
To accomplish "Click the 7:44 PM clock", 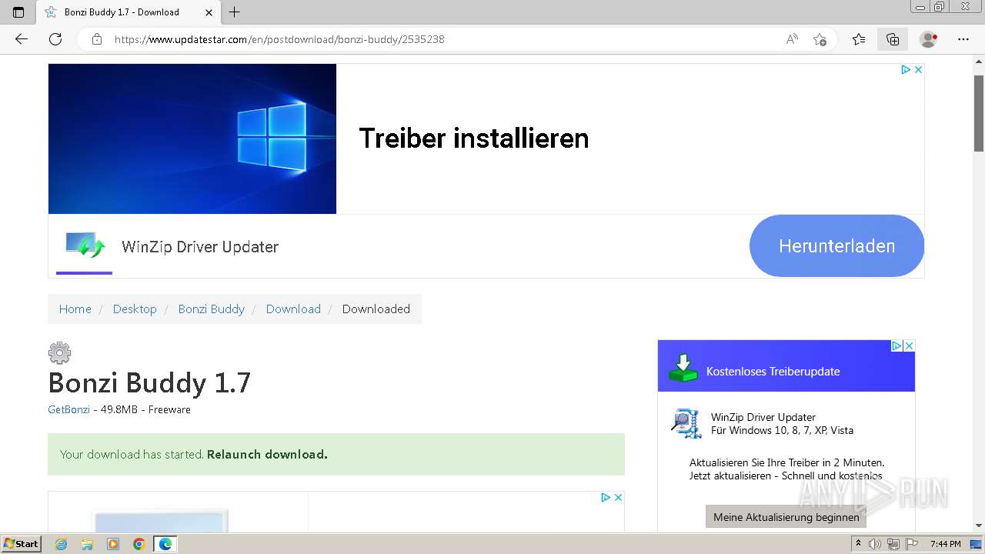I will pos(946,544).
